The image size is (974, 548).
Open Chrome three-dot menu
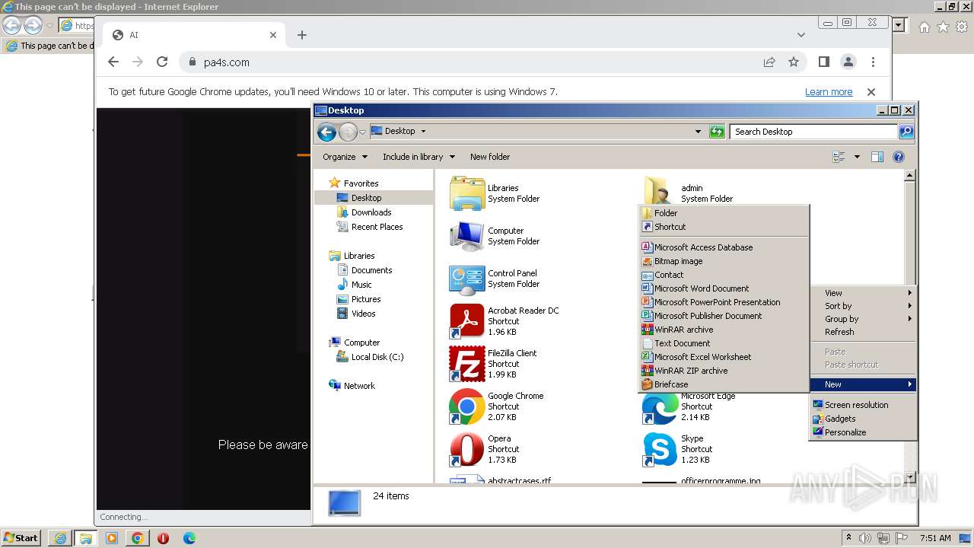873,62
